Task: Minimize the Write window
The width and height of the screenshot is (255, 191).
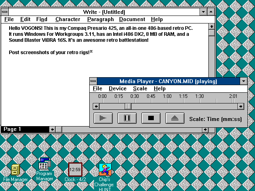Action: pos(203,12)
